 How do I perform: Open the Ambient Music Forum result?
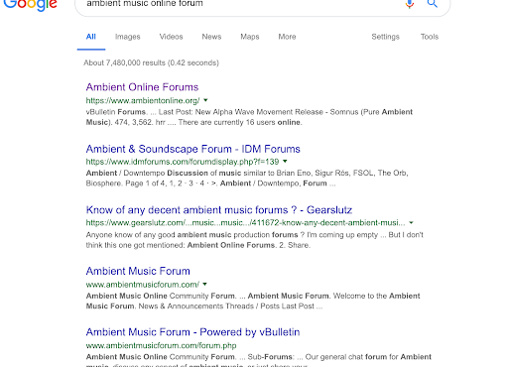[x=138, y=271]
